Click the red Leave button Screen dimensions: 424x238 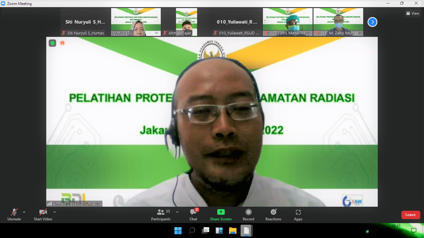click(411, 215)
